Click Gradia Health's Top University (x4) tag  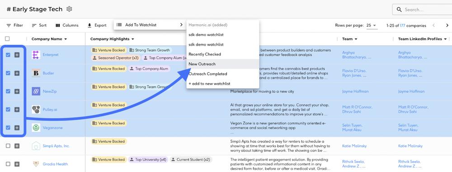[x=148, y=159]
